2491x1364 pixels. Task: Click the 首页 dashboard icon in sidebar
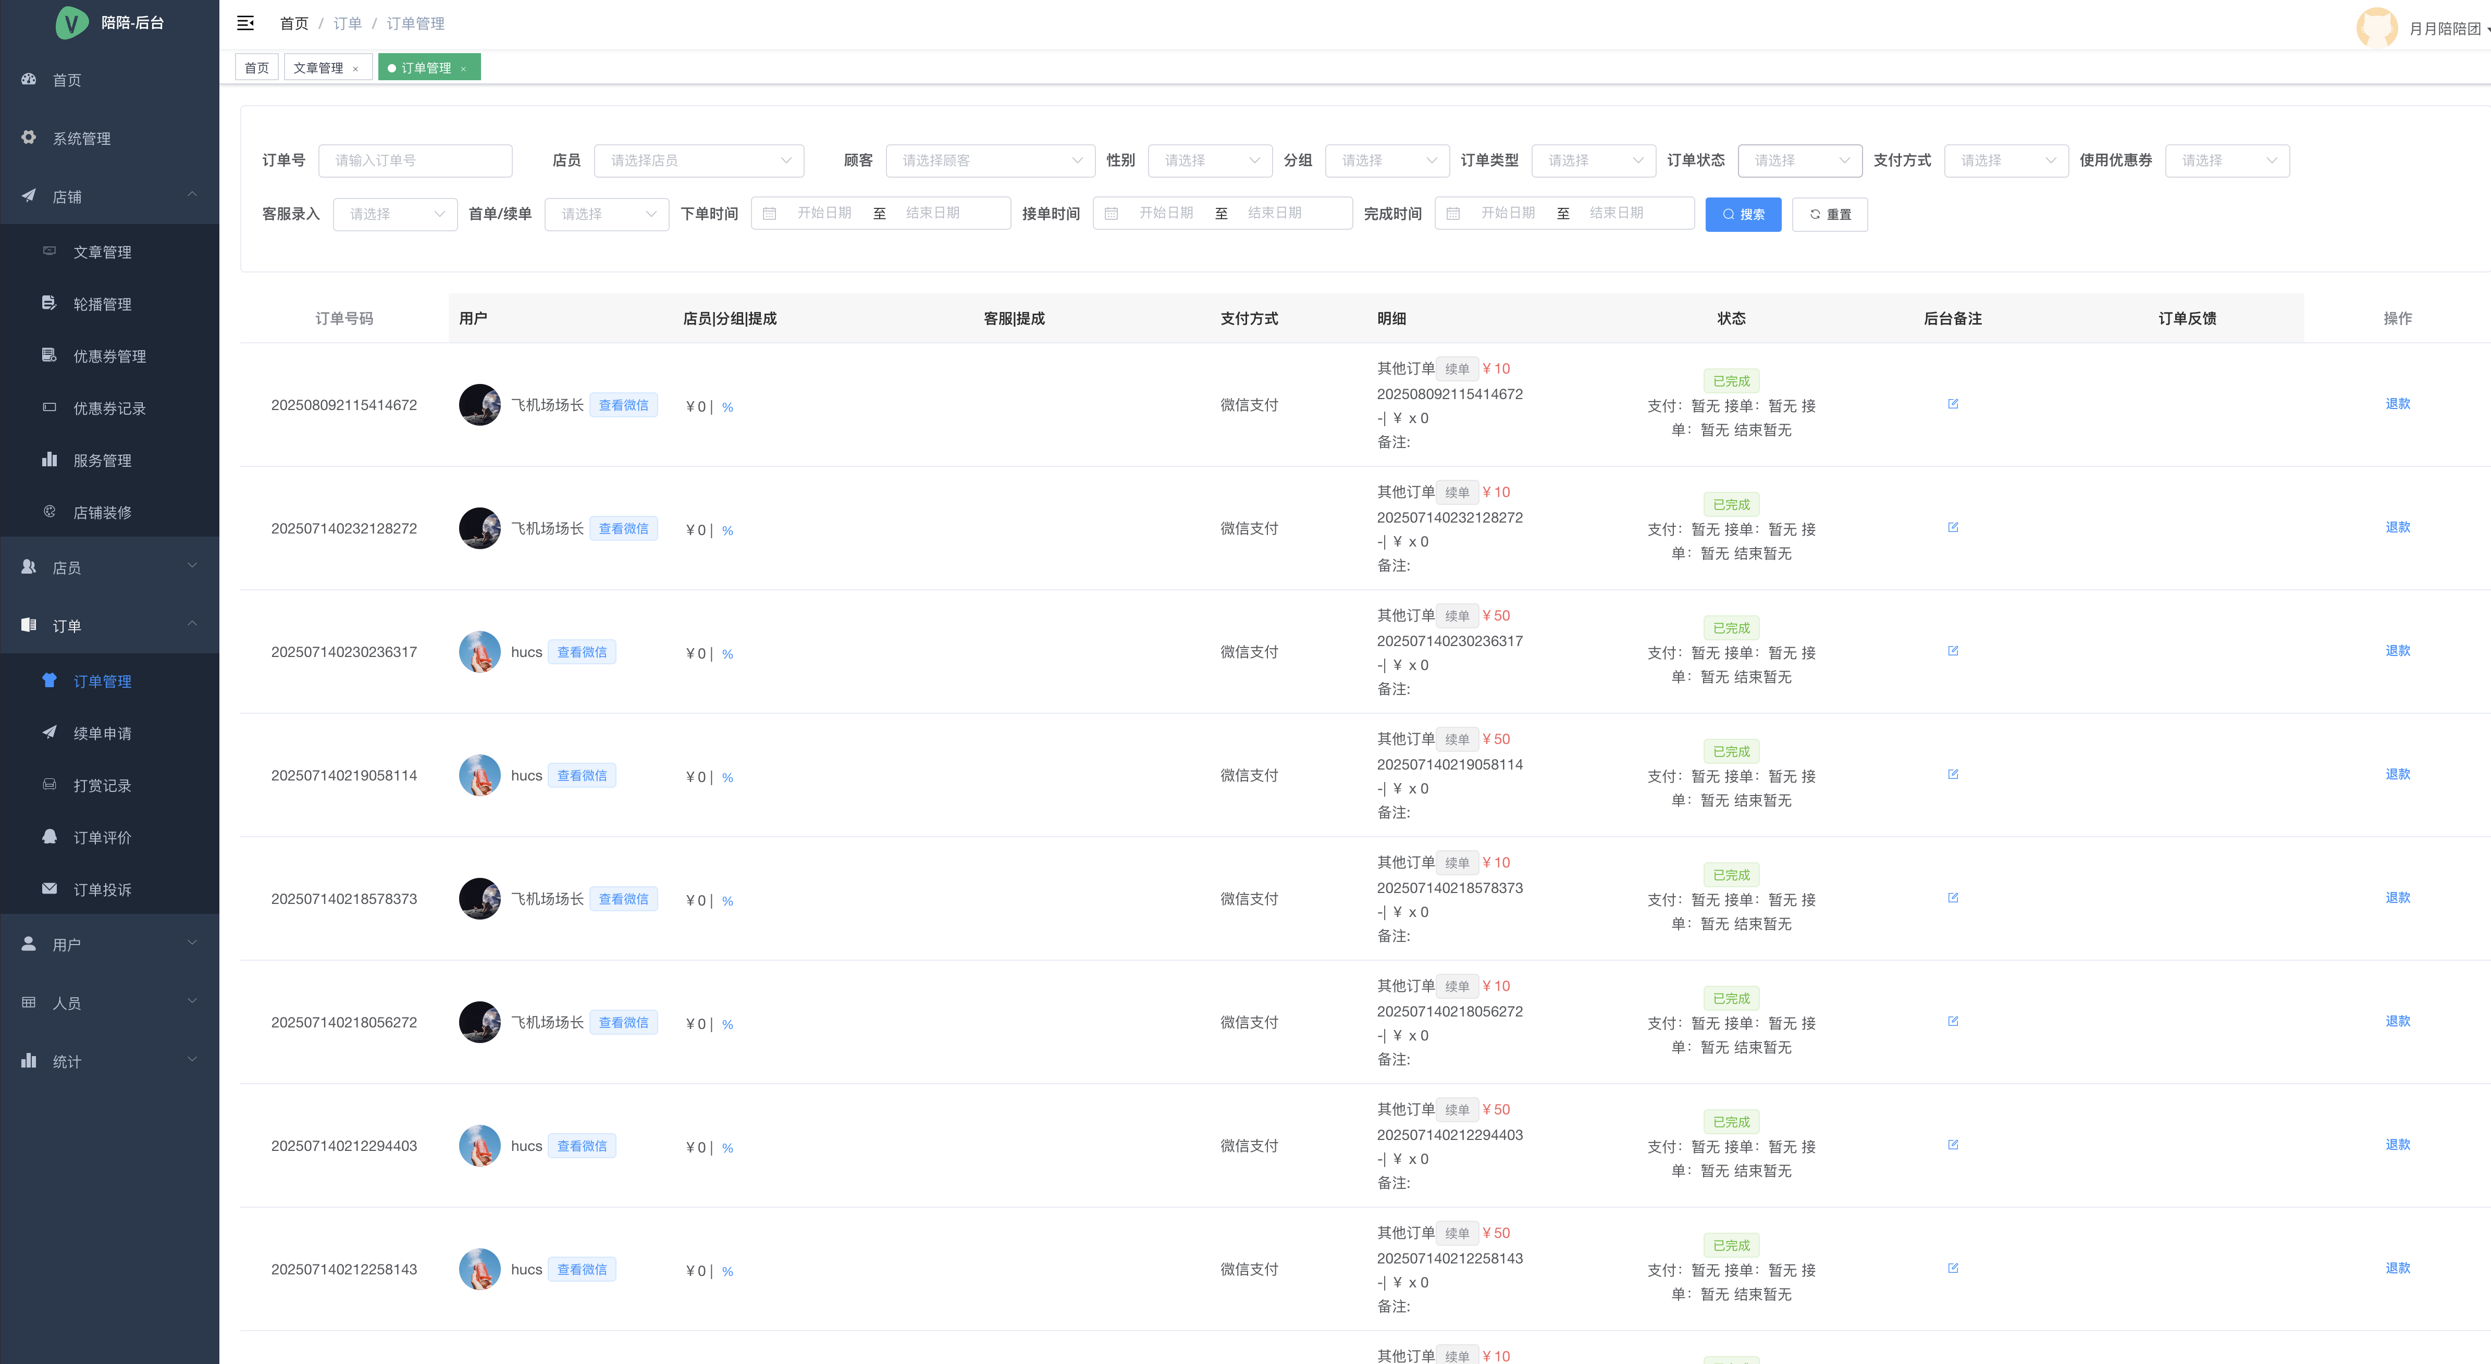point(29,79)
